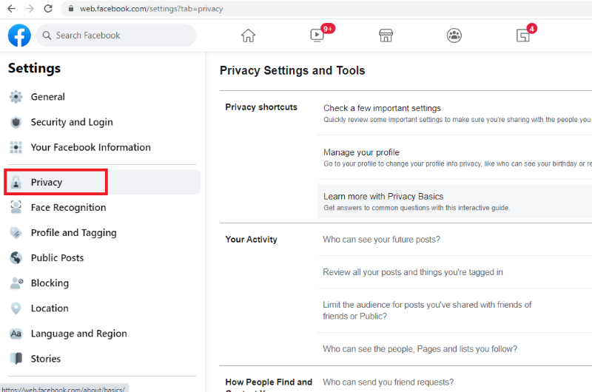The width and height of the screenshot is (592, 392).
Task: Click the Privacy shortcuts label
Action: tap(261, 107)
